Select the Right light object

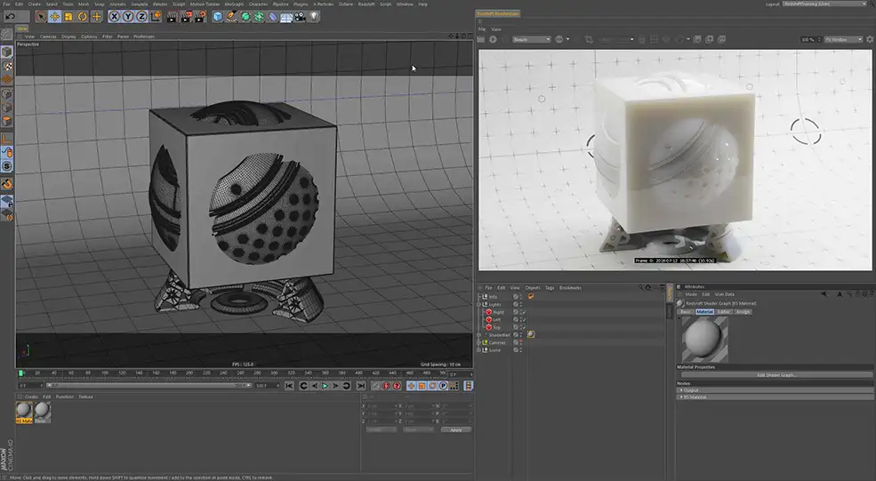498,312
